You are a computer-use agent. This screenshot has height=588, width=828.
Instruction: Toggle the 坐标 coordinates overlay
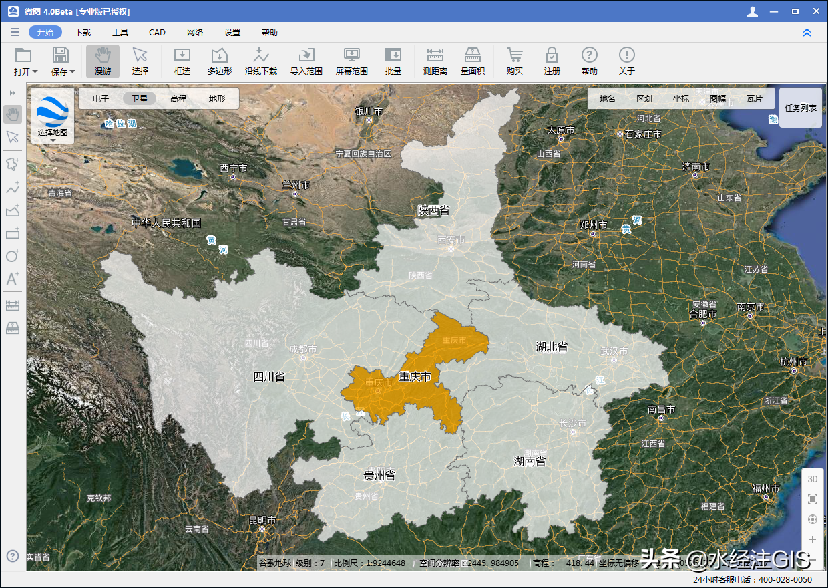681,98
